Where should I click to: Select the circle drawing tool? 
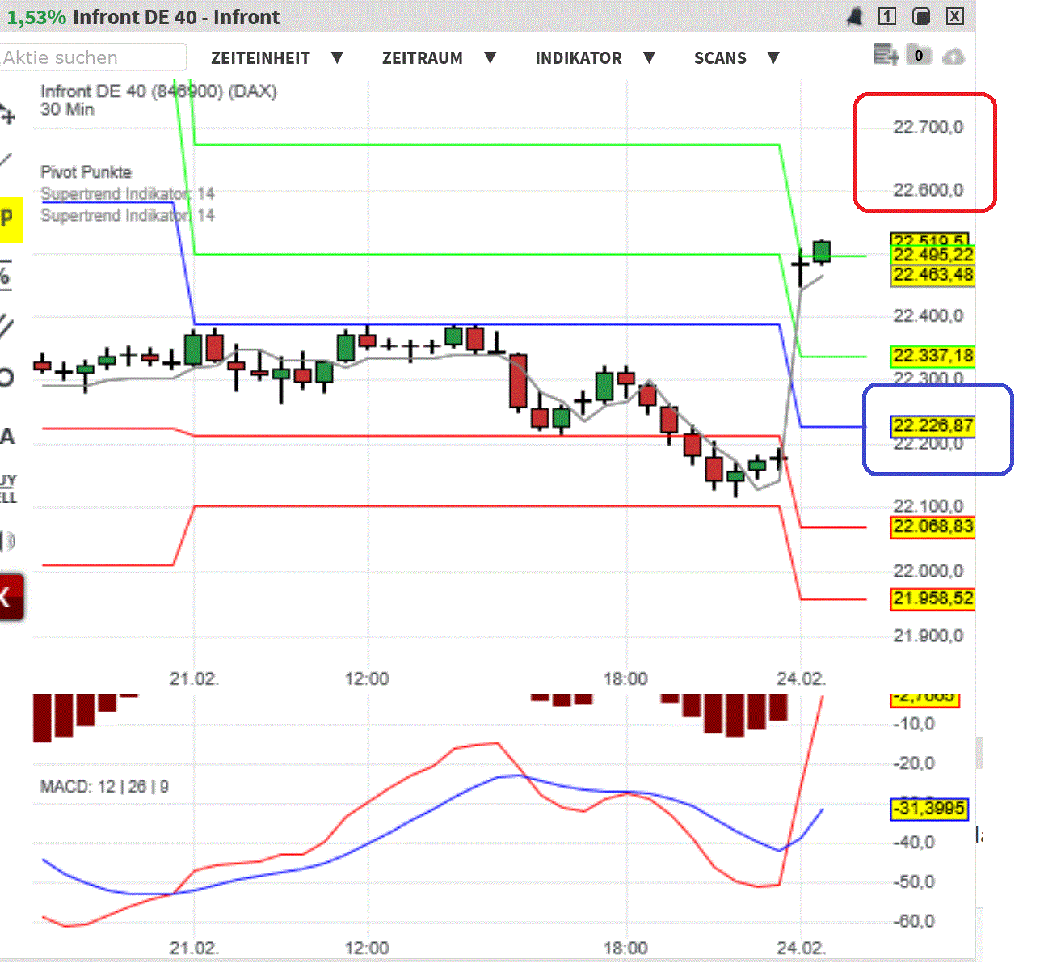click(x=8, y=376)
